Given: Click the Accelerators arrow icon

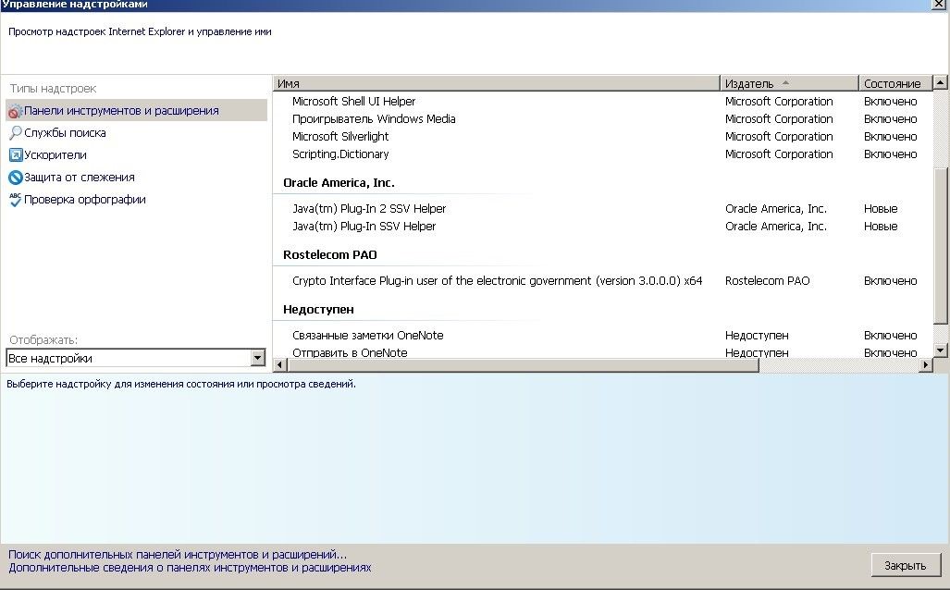Looking at the screenshot, I should (x=15, y=155).
